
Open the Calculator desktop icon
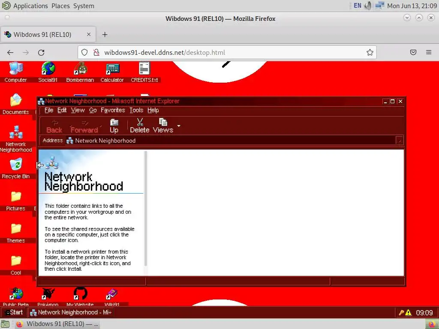(x=112, y=72)
